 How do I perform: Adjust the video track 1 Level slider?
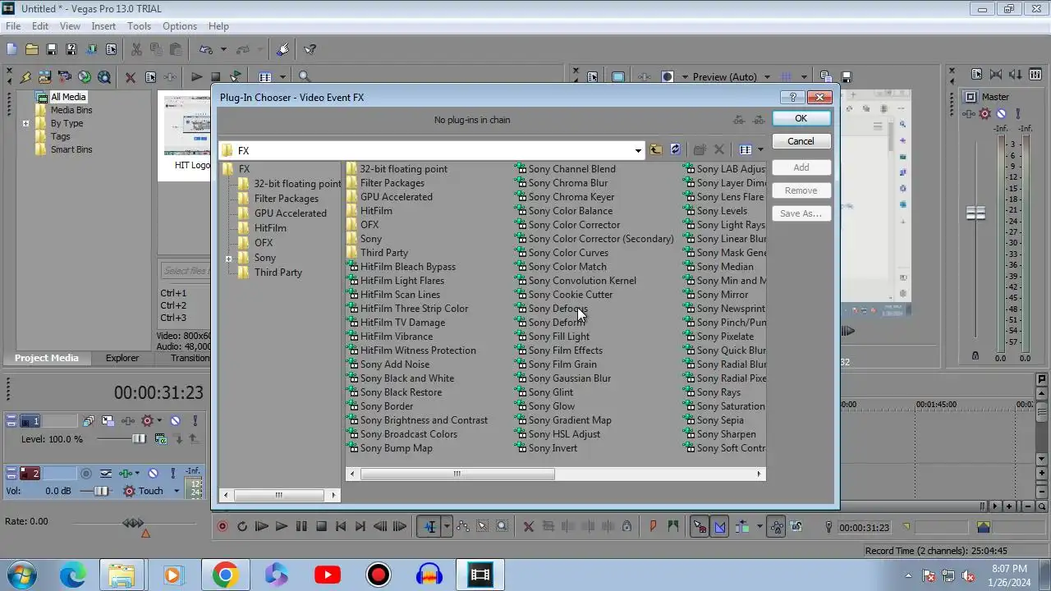pyautogui.click(x=140, y=439)
